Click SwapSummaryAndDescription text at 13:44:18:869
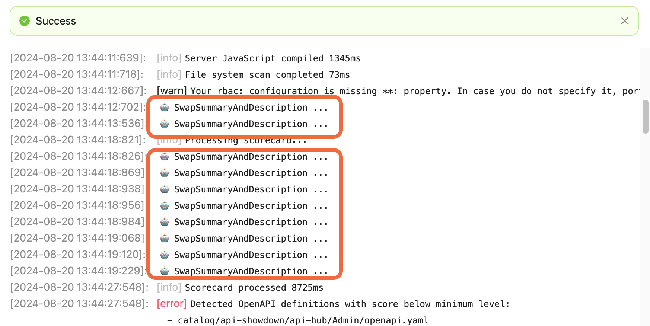 (x=241, y=173)
